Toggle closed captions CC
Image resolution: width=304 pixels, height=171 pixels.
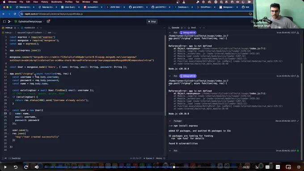coord(267,167)
